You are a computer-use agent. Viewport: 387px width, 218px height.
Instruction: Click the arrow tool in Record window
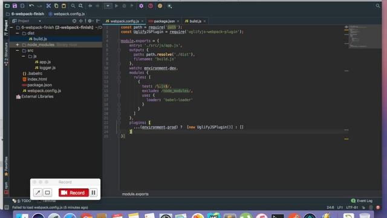coord(37,193)
